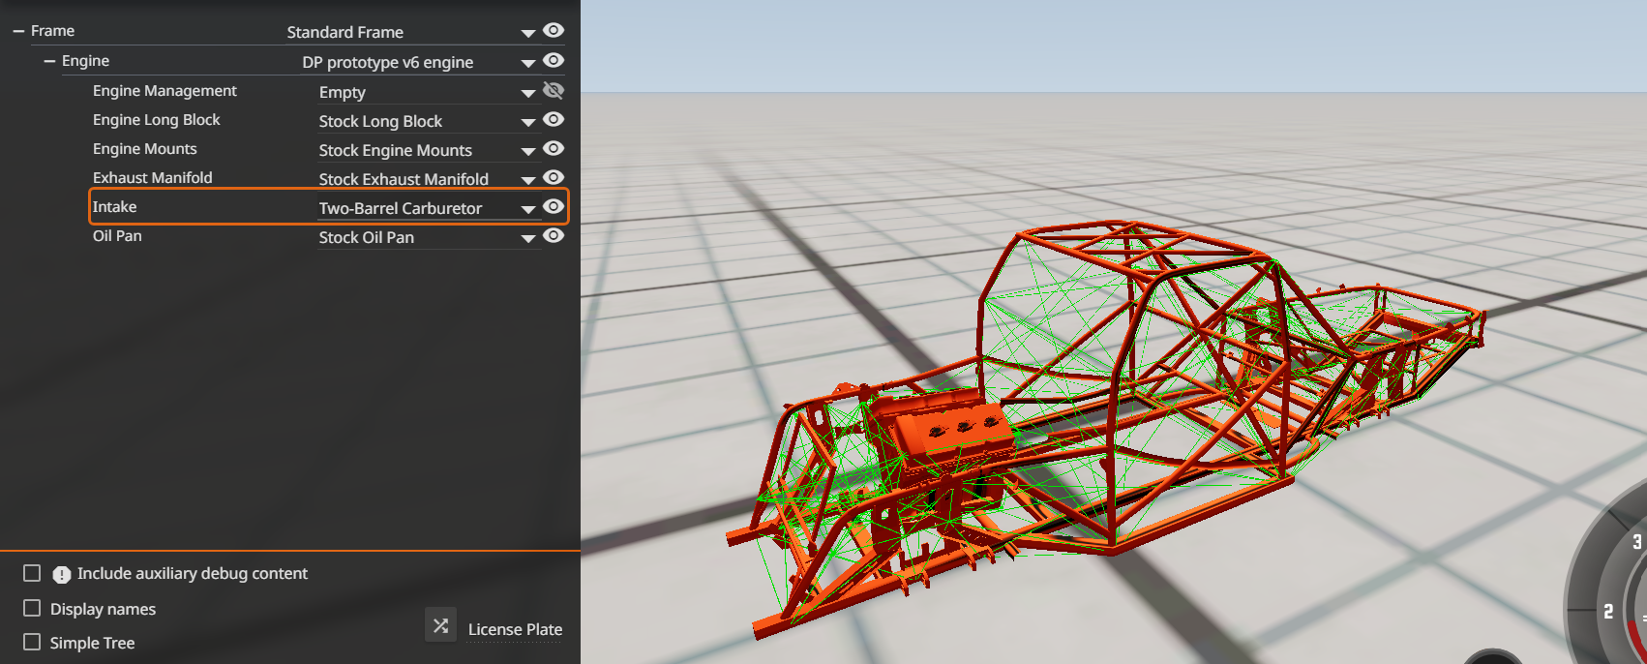Select the Engine Long Block label
Image resolution: width=1647 pixels, height=664 pixels.
click(157, 119)
